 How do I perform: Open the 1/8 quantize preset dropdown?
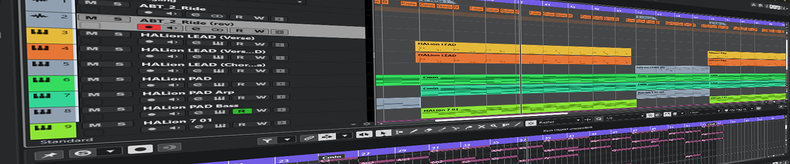point(642,116)
